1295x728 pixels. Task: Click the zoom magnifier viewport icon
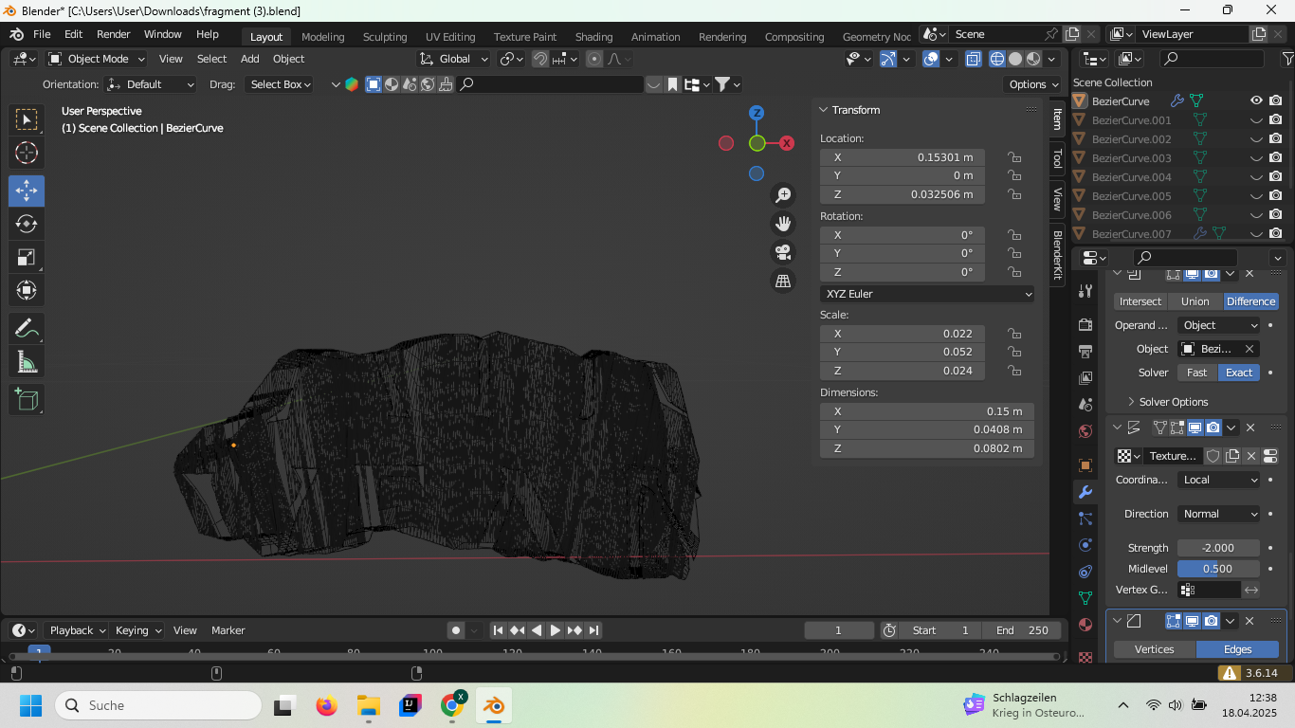coord(783,195)
